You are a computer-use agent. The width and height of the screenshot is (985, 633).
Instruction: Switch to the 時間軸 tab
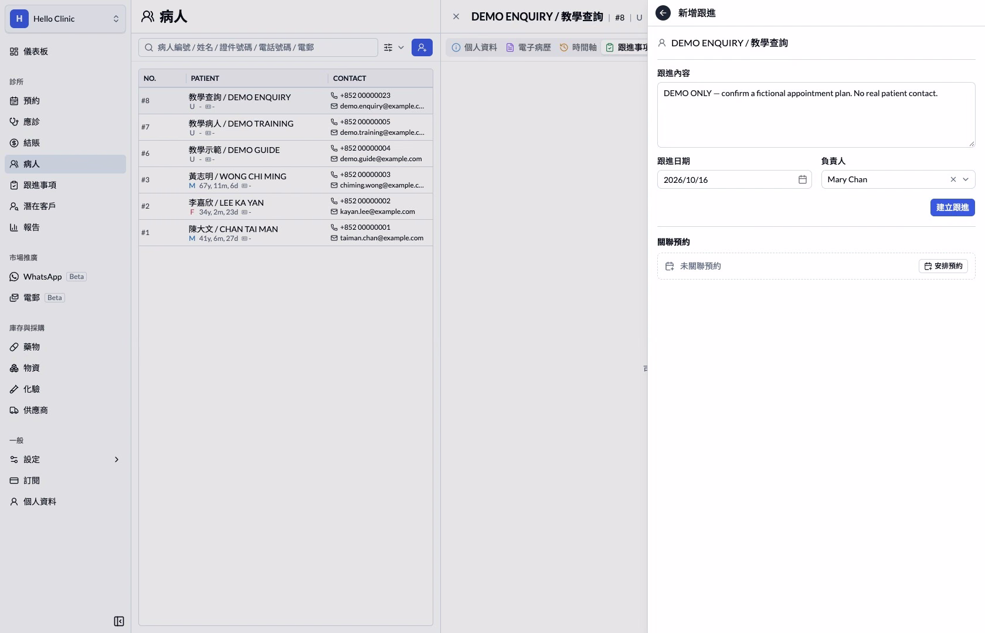(578, 47)
